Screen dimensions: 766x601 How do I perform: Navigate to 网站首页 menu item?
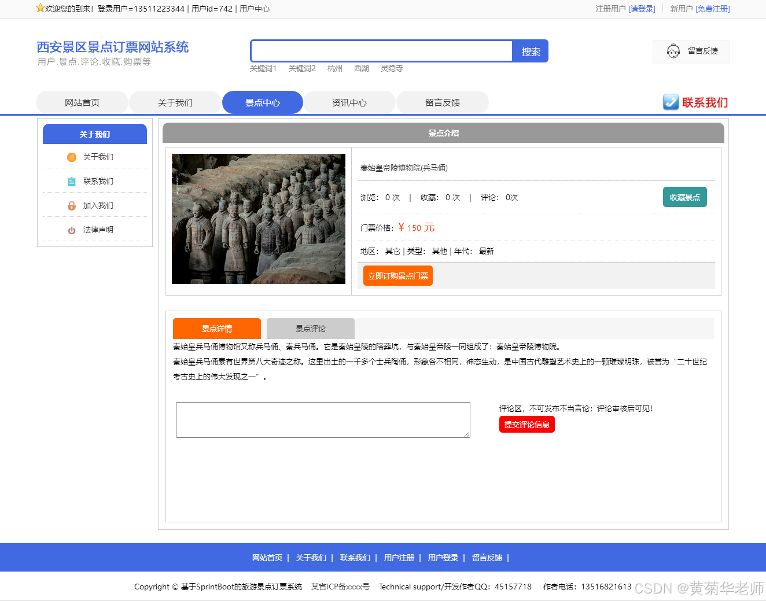pos(82,102)
